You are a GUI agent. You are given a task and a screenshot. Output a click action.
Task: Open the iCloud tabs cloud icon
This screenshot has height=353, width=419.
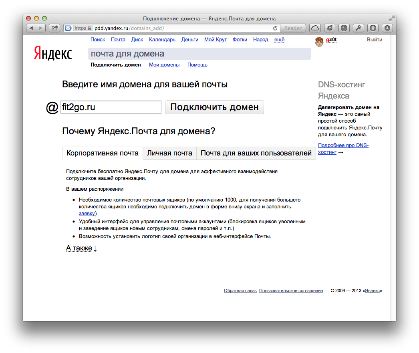click(x=315, y=28)
